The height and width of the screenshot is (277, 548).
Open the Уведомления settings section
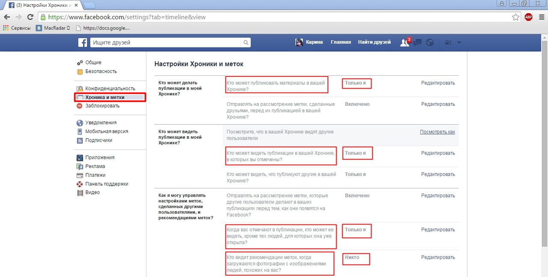101,123
